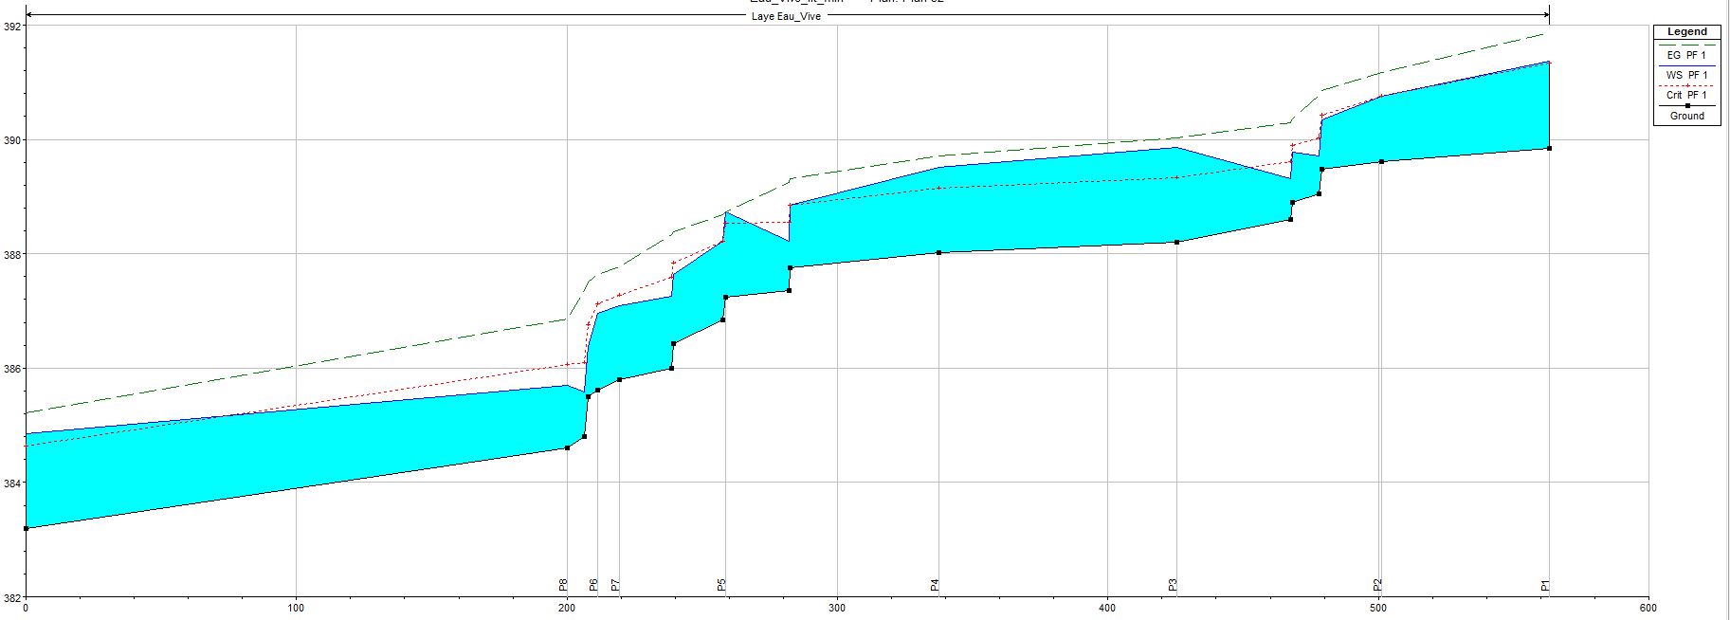This screenshot has height=620, width=1730.
Task: Click the 384 elevation axis value
Action: 10,483
